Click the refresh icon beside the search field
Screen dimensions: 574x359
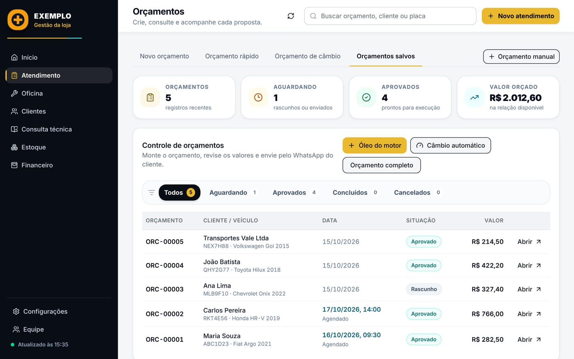coord(291,16)
